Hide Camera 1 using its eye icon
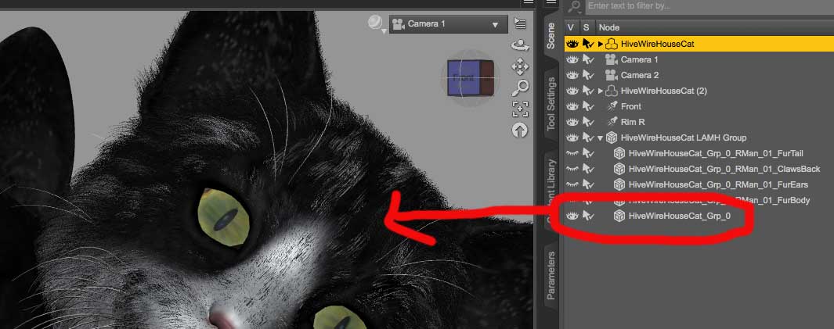The height and width of the screenshot is (329, 834). (572, 60)
